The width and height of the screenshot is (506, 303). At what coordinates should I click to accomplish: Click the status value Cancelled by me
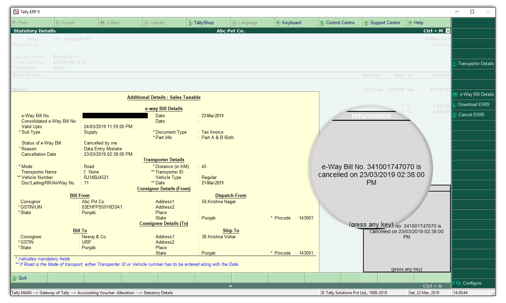(100, 143)
